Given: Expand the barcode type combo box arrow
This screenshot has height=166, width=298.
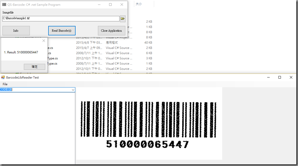Looking at the screenshot, I should pos(73,90).
